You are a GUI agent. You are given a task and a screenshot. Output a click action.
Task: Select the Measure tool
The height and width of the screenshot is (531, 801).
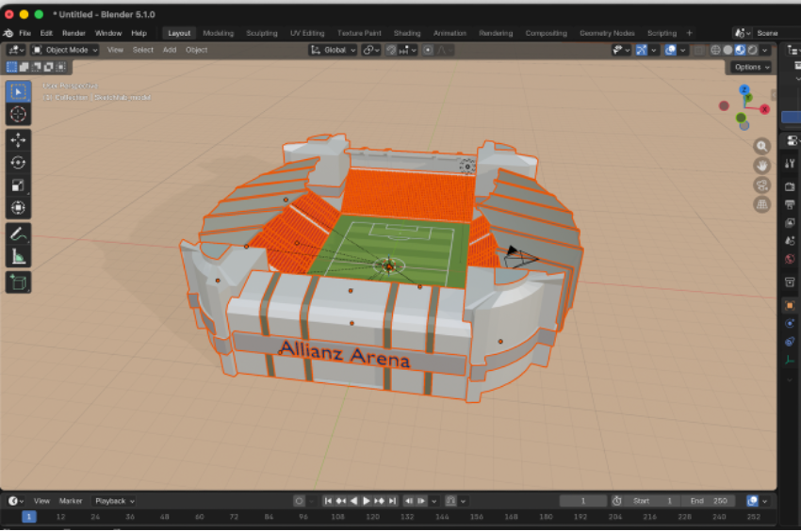19,256
